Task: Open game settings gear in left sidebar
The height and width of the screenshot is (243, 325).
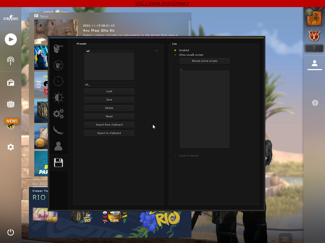Action: coord(11,147)
